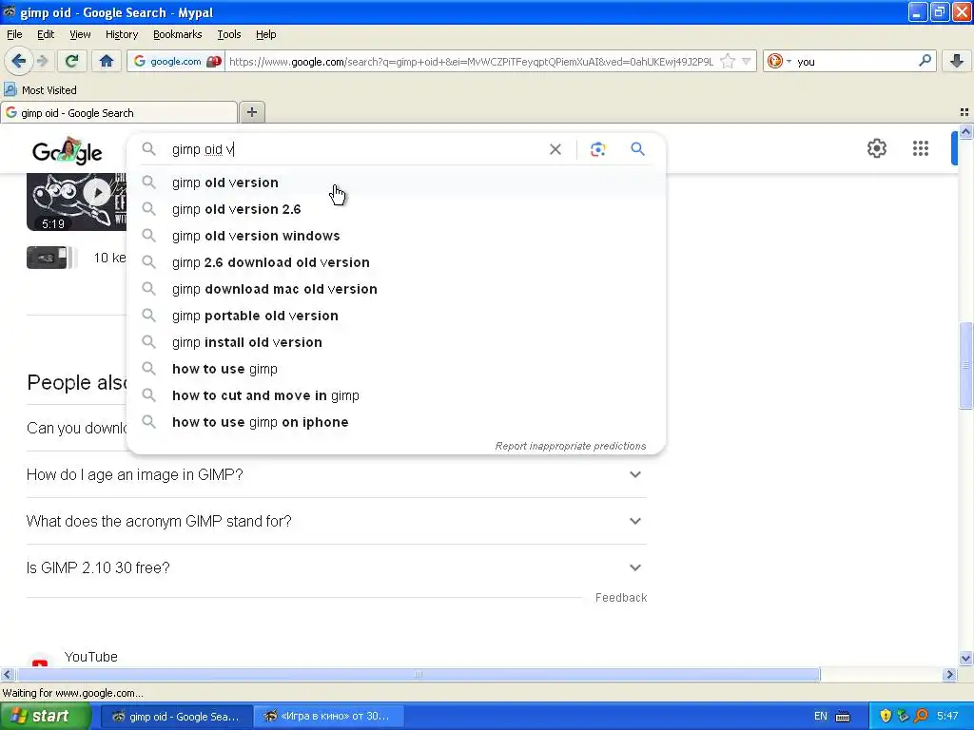Screen dimensions: 974x730
Task: Click the horizontal scrollbar left arrow
Action: pyautogui.click(x=7, y=674)
